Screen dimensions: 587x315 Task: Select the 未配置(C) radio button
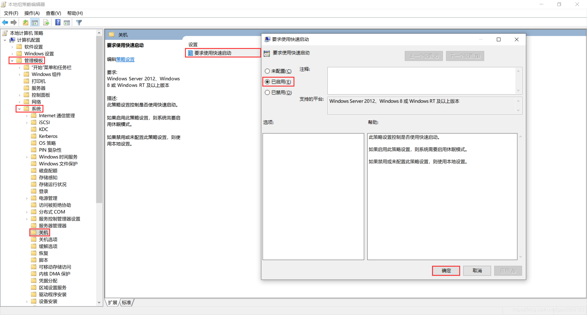tap(267, 71)
